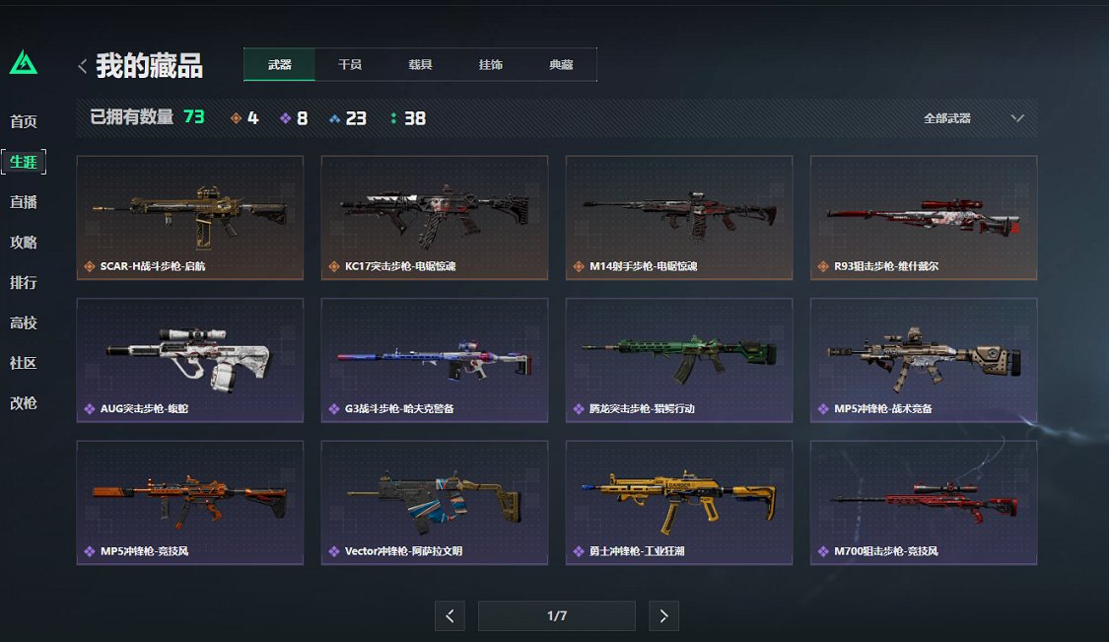Viewport: 1109px width, 642px height.
Task: Select the SCAR-H战斗步枪 weapon card
Action: click(x=190, y=218)
